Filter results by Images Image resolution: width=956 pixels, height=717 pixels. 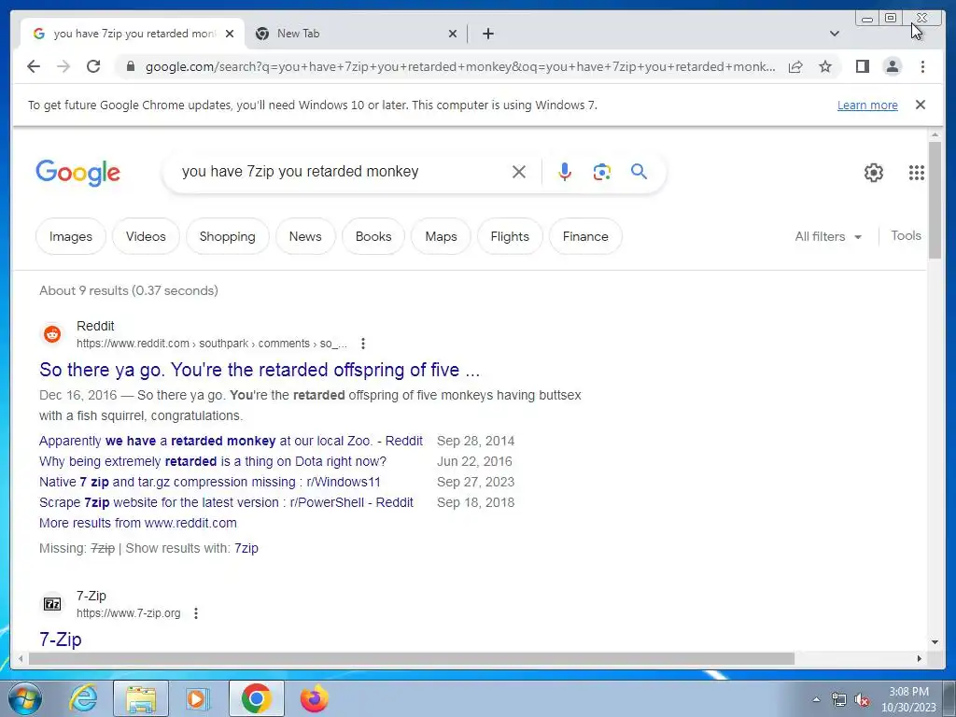point(71,236)
